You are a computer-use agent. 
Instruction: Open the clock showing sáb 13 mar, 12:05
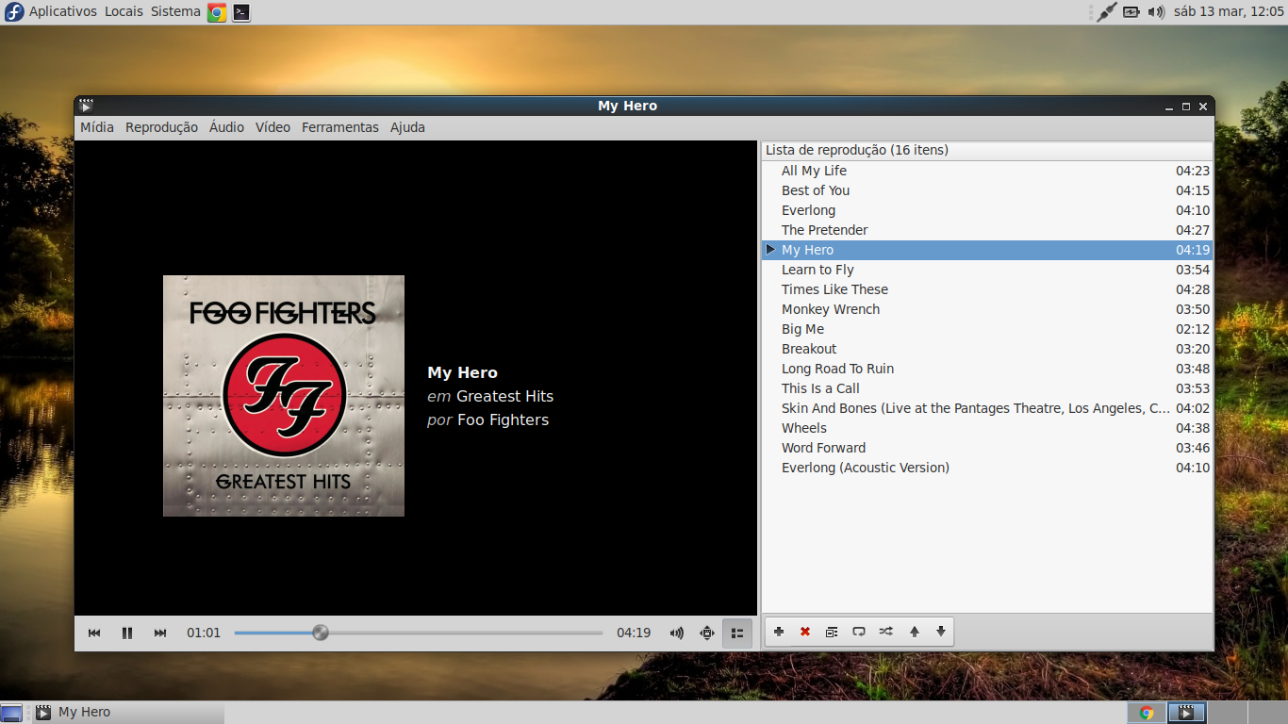[x=1229, y=11]
